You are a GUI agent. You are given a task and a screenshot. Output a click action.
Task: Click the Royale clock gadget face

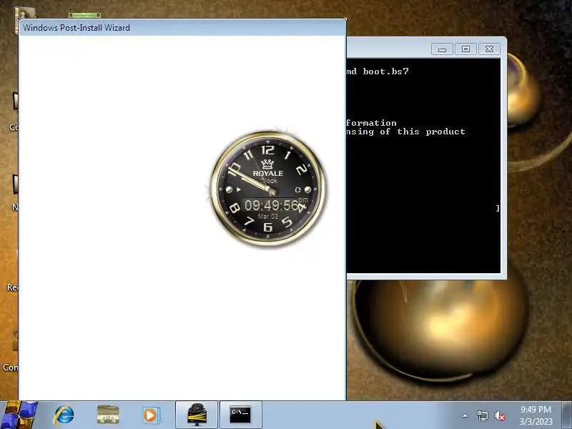point(268,189)
